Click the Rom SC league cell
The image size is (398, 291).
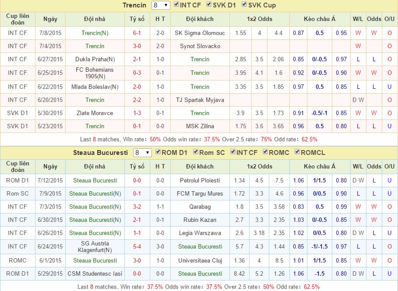18,194
